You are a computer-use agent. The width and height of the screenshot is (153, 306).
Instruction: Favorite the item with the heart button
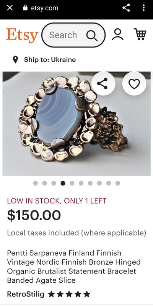[x=134, y=83]
